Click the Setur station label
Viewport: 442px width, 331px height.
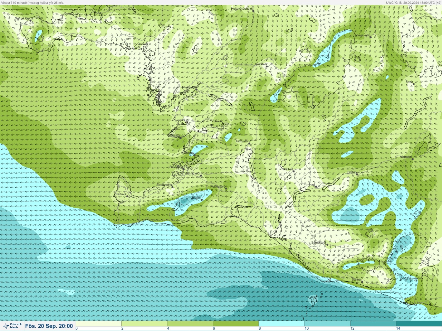[x=409, y=82]
